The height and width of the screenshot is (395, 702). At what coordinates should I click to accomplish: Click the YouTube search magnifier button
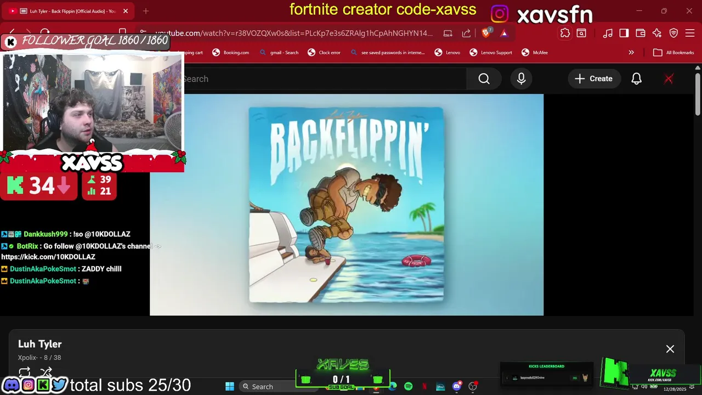[x=484, y=79]
